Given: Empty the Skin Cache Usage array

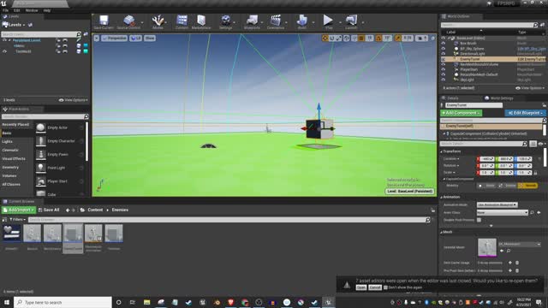Looking at the screenshot, I should 517,263.
